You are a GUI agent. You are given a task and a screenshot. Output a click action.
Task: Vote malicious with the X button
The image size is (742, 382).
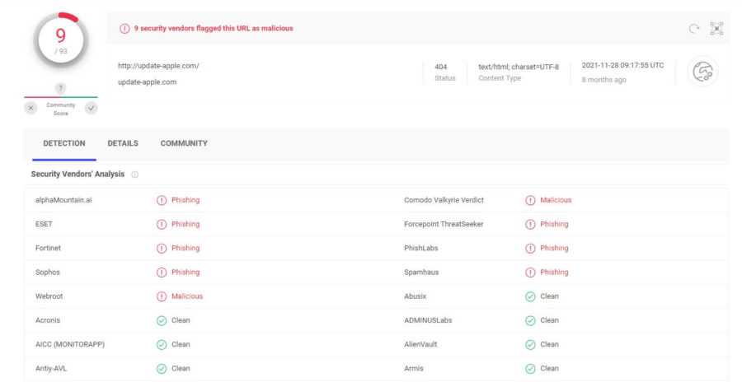[x=31, y=109]
